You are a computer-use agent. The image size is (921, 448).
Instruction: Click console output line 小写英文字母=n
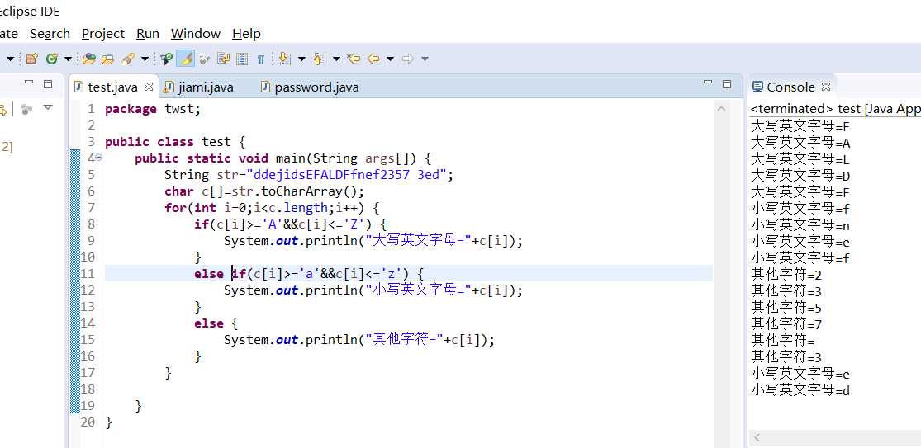point(800,225)
